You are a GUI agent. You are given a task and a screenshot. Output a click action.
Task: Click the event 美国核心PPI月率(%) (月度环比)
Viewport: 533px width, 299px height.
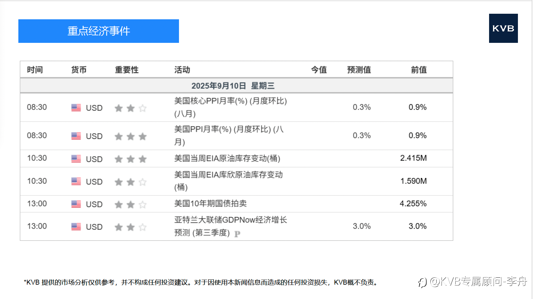[230, 107]
